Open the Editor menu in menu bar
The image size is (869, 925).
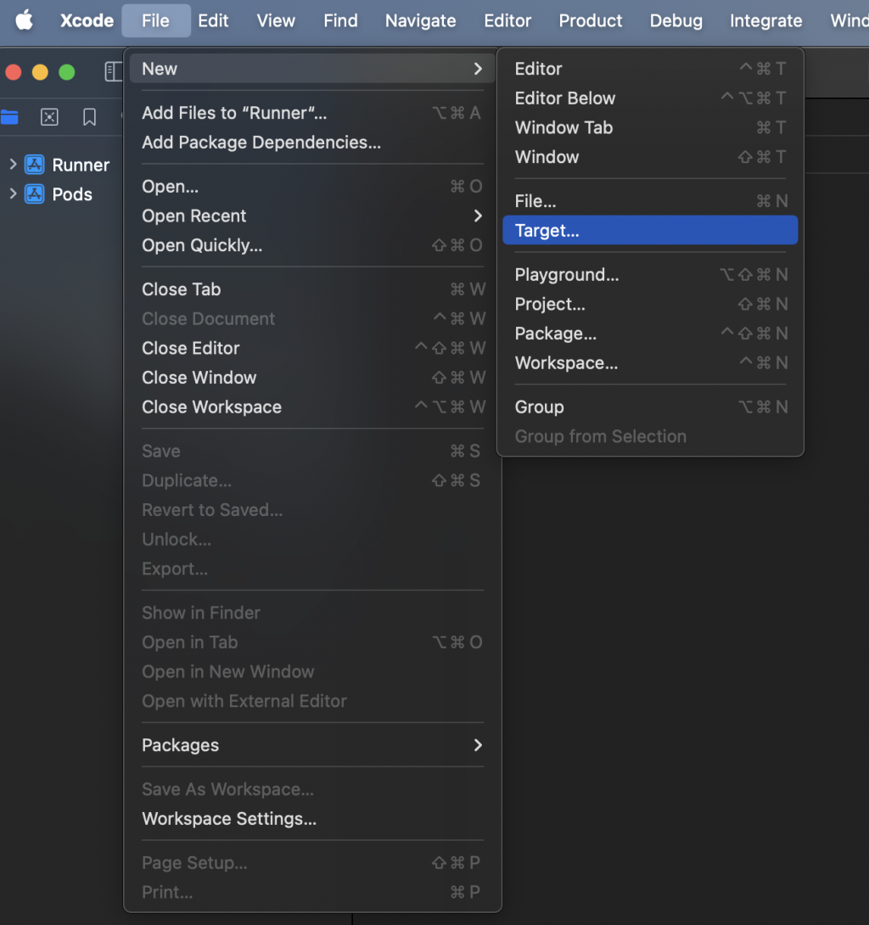point(507,20)
